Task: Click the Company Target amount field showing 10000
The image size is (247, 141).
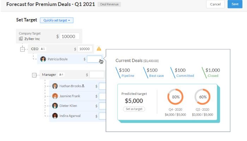Action: tap(70, 37)
